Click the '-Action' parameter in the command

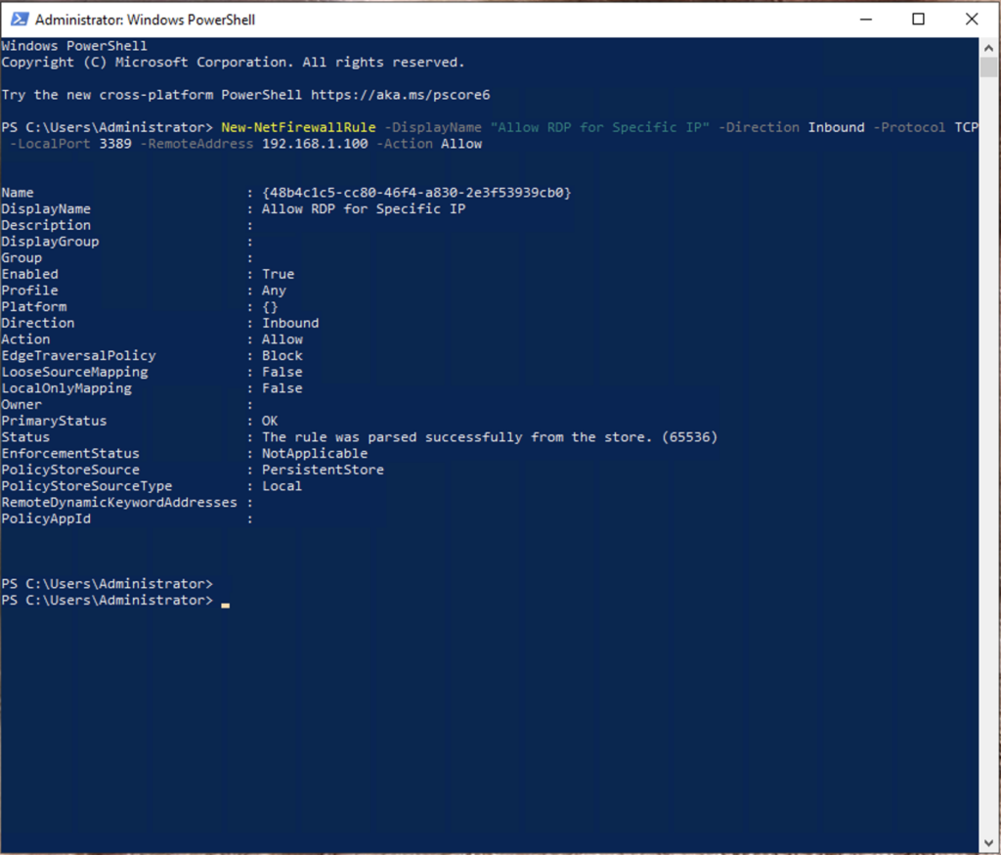[404, 144]
